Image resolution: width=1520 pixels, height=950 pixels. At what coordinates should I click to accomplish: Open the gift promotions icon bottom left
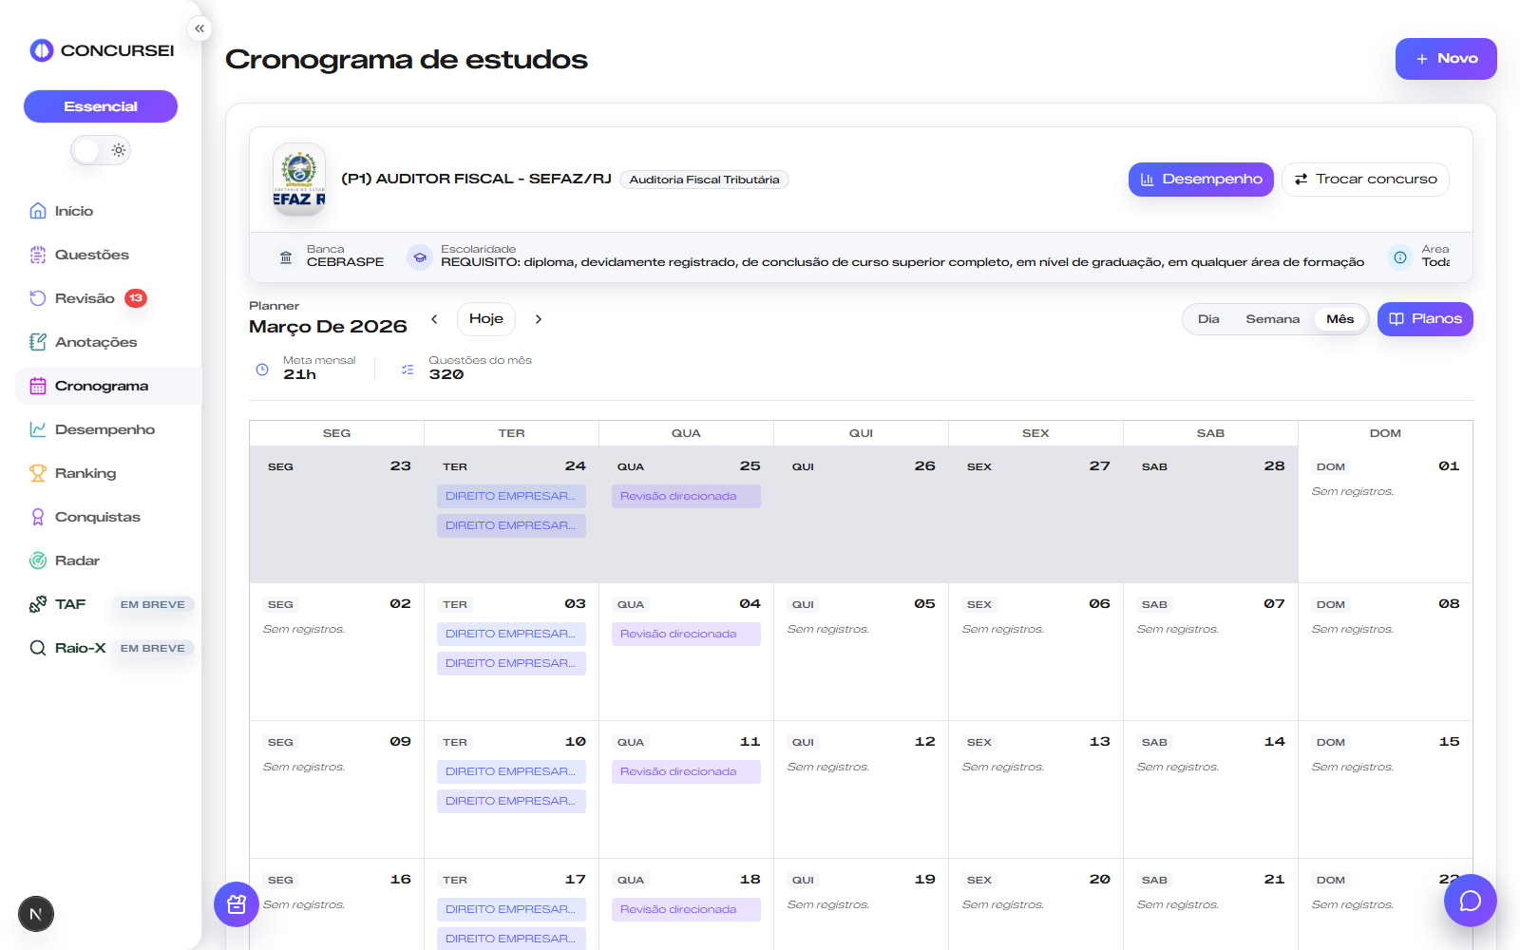236,904
